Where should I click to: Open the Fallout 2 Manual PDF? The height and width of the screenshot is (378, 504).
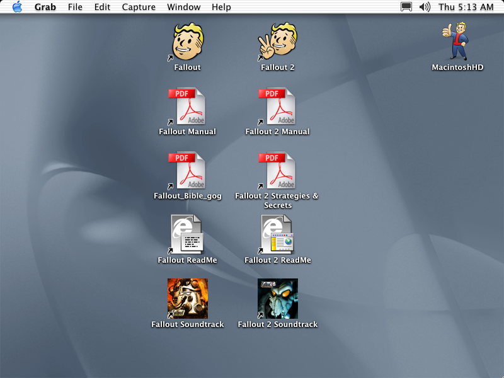[277, 106]
